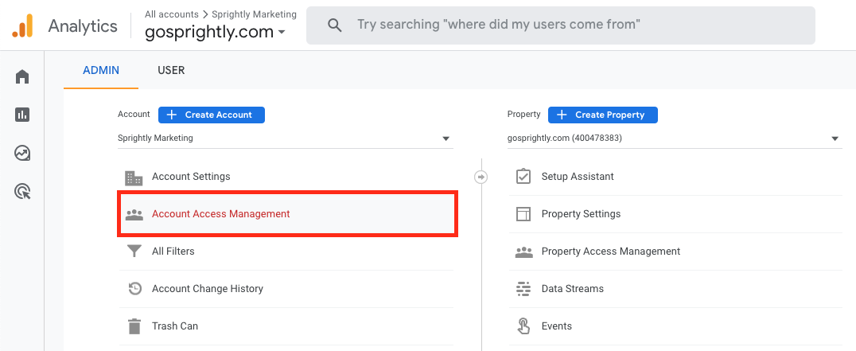Click the circular arrow between Account and Property columns
This screenshot has width=856, height=351.
coord(481,177)
